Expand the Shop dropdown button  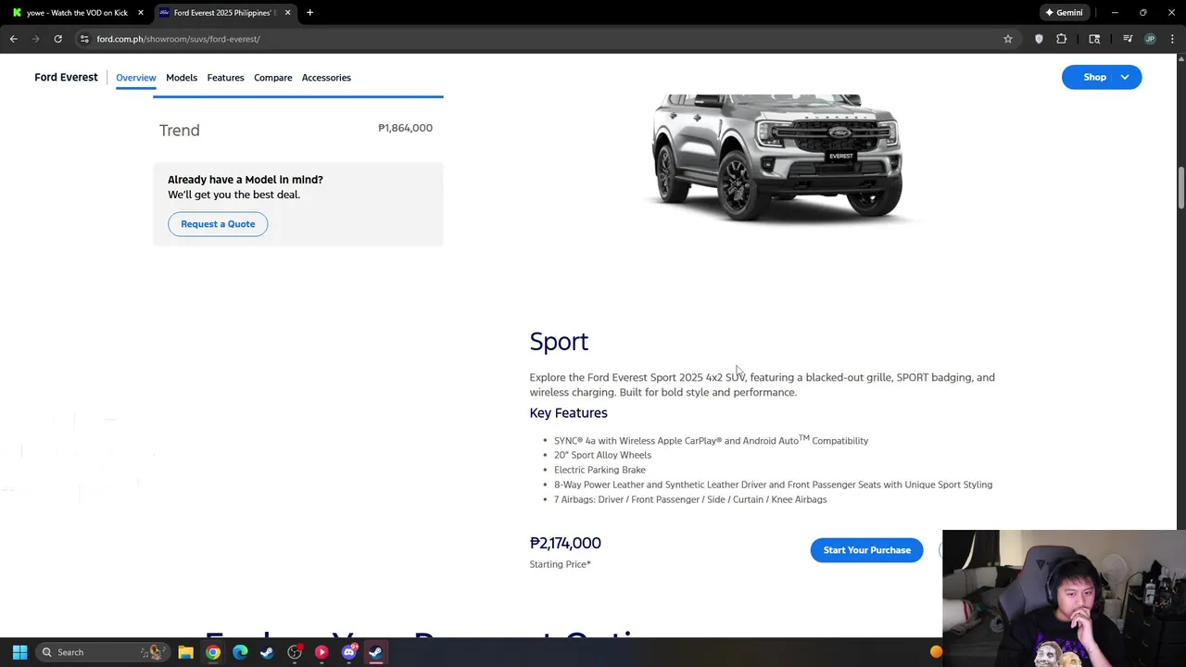[1102, 78]
